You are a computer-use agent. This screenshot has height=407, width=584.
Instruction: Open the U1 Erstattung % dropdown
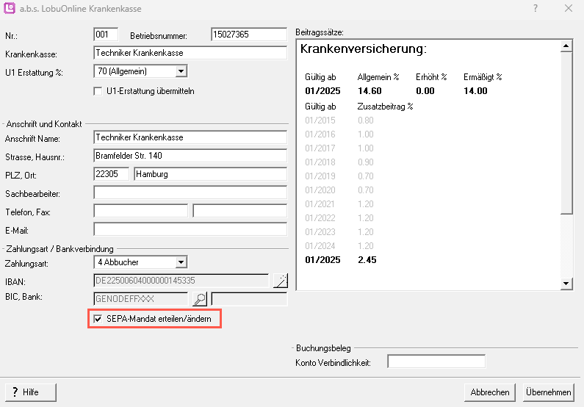point(181,71)
